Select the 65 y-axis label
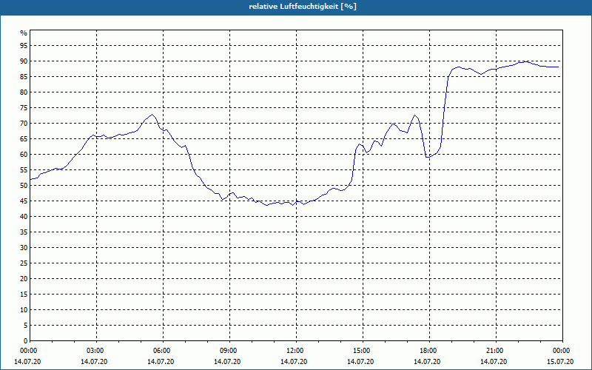The width and height of the screenshot is (592, 370). click(x=24, y=139)
